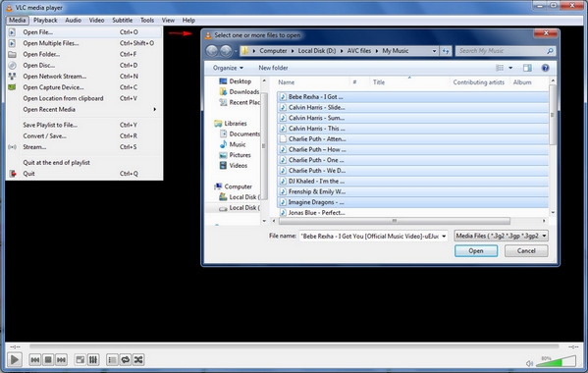Click the help question mark icon
The height and width of the screenshot is (373, 588).
545,68
